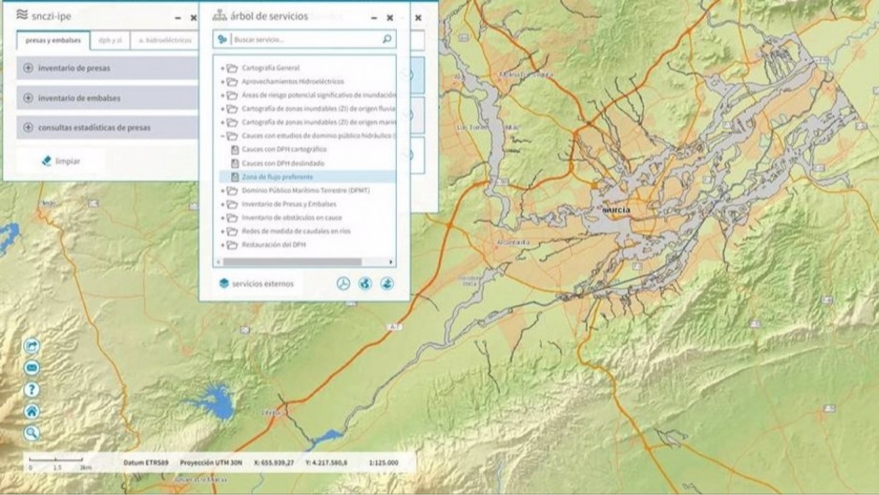The height and width of the screenshot is (495, 879).
Task: Expand Cartografía de zonas inundables origen fluvial
Action: pos(222,109)
